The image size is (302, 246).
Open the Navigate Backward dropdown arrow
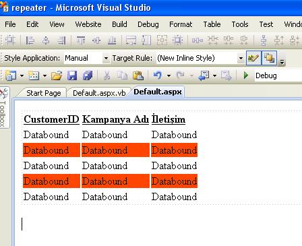tap(214, 76)
